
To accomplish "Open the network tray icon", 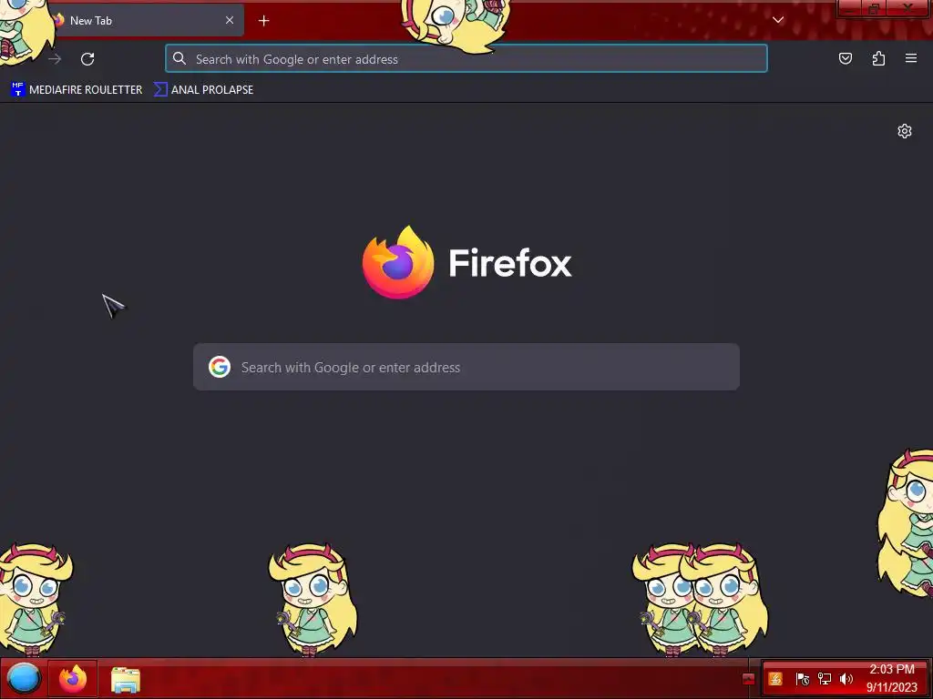I will 824,679.
